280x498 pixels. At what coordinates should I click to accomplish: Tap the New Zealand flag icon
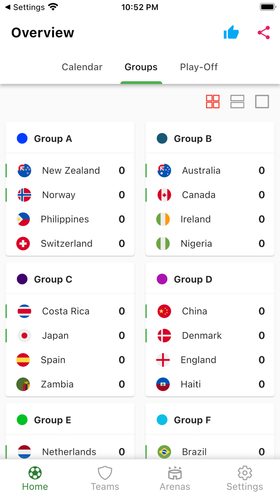[24, 170]
